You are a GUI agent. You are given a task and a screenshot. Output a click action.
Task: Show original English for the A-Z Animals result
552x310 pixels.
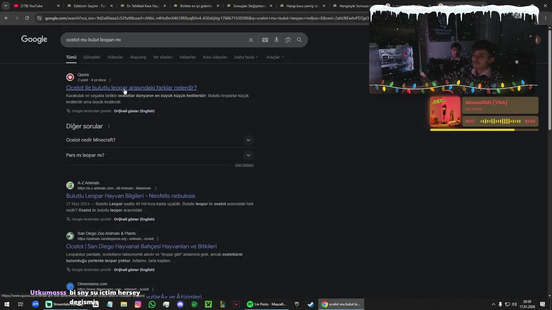(134, 219)
